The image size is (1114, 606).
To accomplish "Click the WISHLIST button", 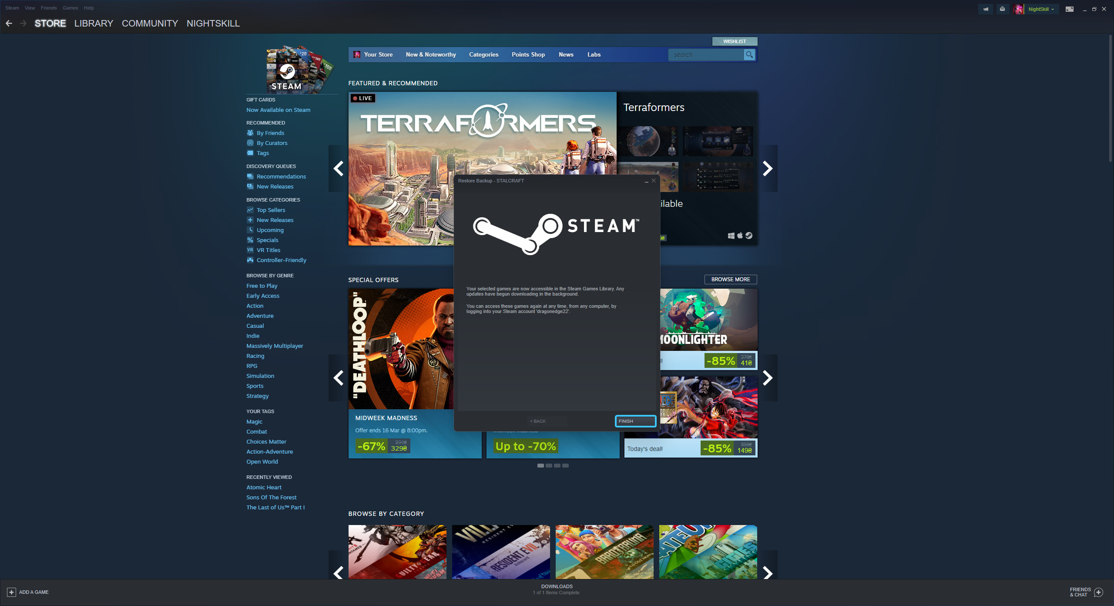I will click(x=735, y=41).
